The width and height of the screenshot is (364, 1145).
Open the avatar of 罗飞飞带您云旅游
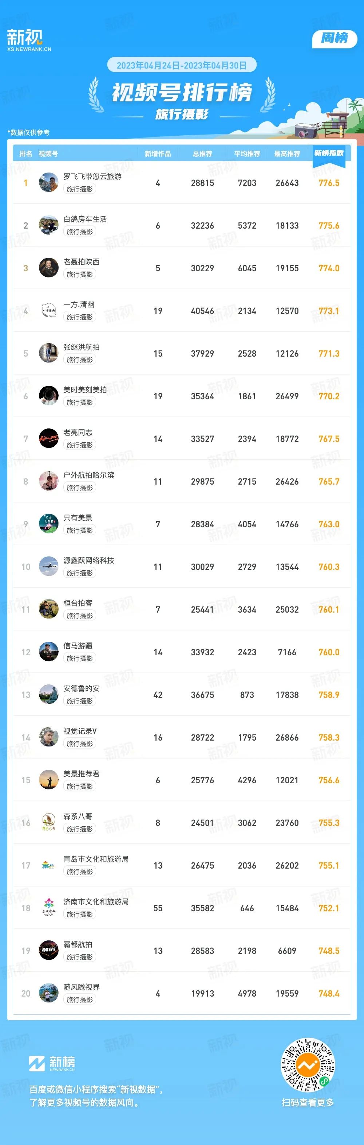[x=49, y=183]
